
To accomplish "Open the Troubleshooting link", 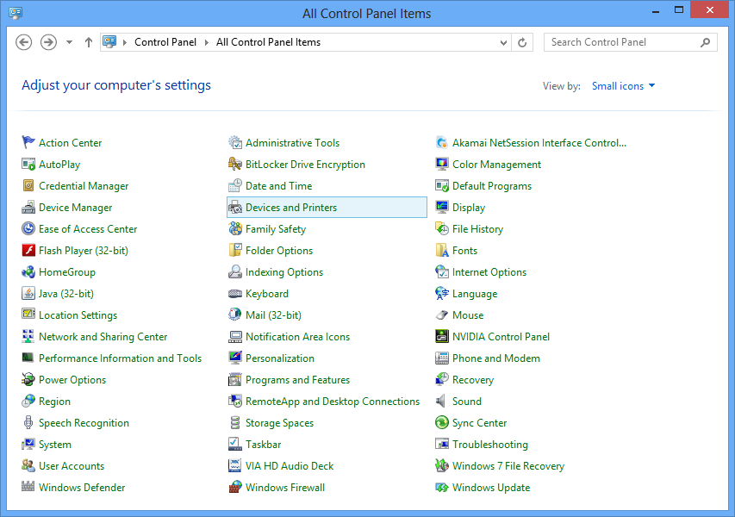I will [x=489, y=445].
